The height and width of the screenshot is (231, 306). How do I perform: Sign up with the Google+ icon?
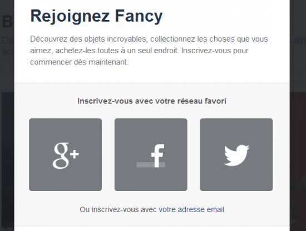[66, 155]
